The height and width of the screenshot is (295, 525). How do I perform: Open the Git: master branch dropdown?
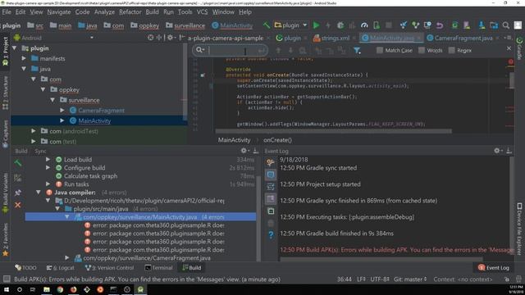pyautogui.click(x=410, y=279)
